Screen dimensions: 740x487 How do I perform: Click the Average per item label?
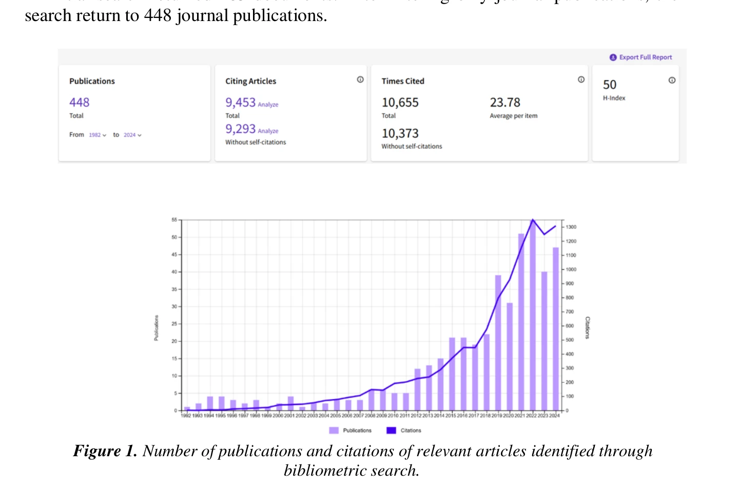(x=514, y=116)
